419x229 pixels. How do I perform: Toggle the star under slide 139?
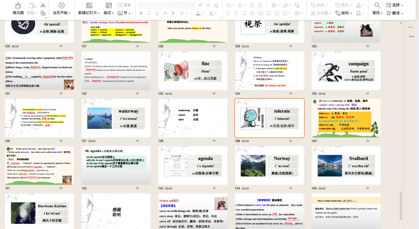coord(291,141)
